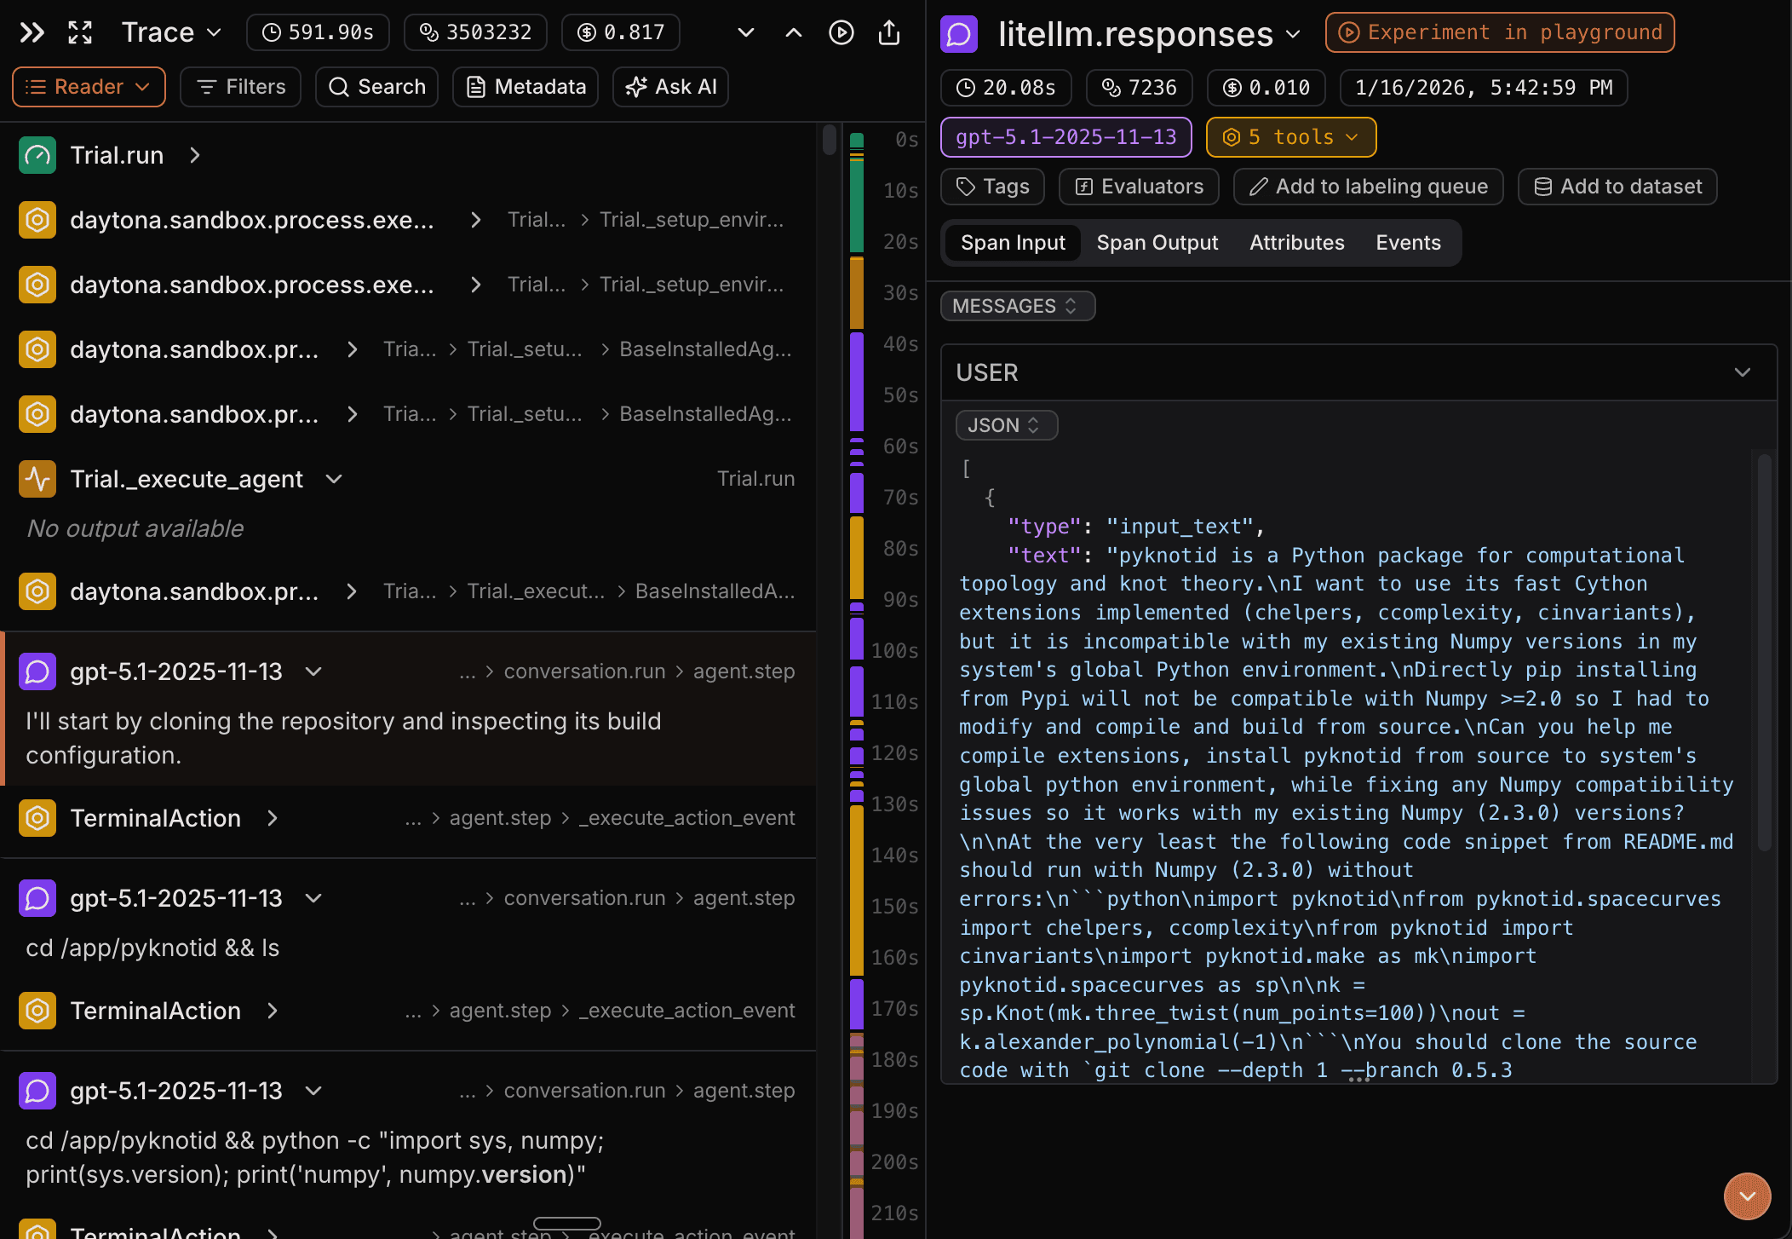Screen dimensions: 1792x1239
Task: Click the hexagon icon beside daytona.sandbox.process.exe span
Action: coord(37,219)
